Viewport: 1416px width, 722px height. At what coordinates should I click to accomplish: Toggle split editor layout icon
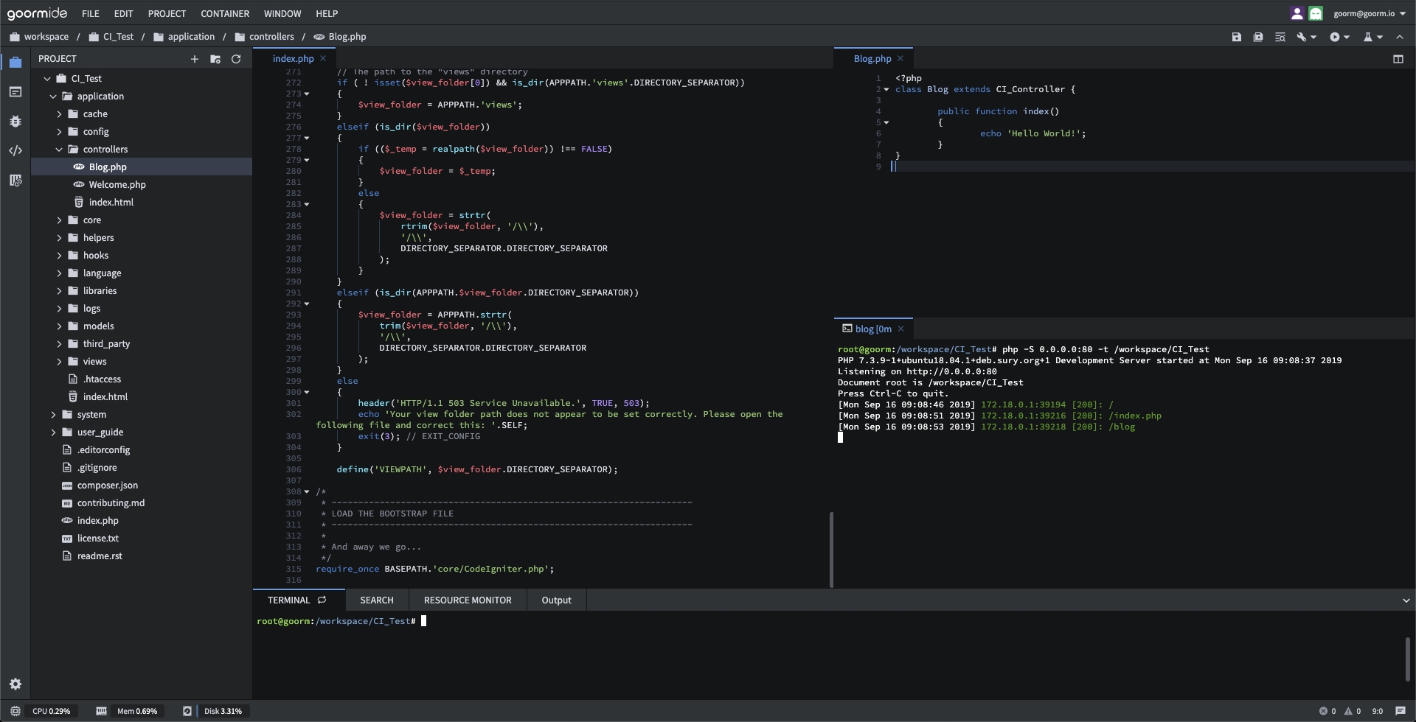1398,59
